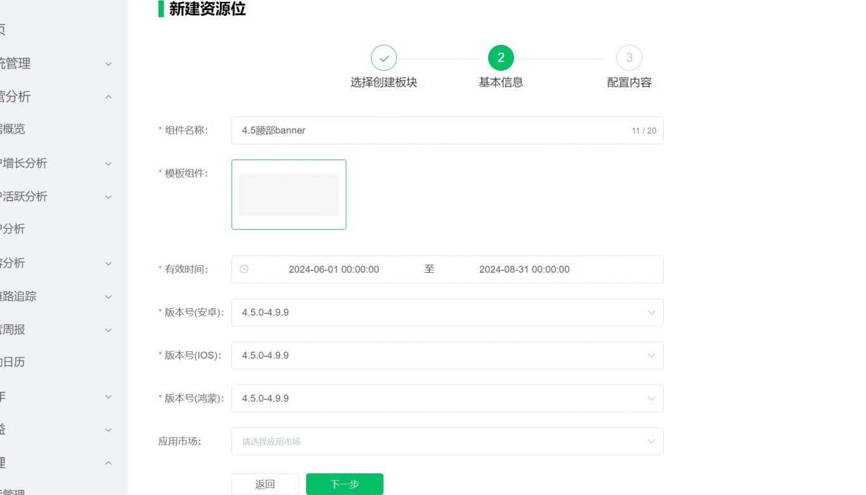Viewport: 866px width, 495px height.
Task: Set end date 2024-08-31 00:00:00
Action: (x=524, y=269)
